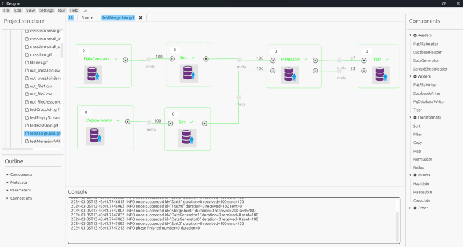Viewport: 463px width, 247px height.
Task: Click the Trash node database icon
Action: click(380, 75)
